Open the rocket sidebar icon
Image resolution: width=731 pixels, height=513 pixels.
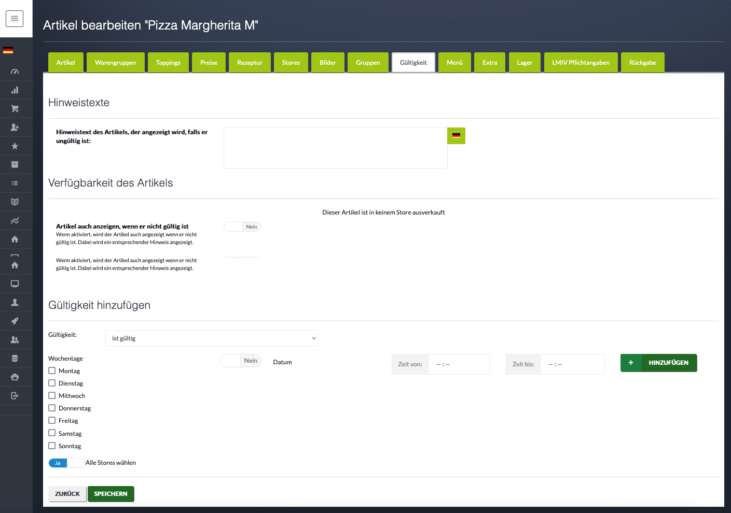pos(15,321)
